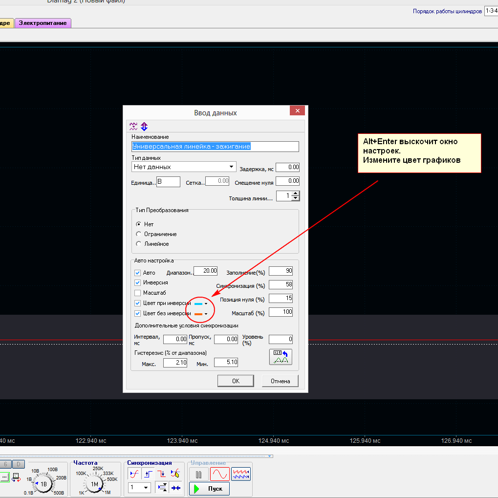The height and width of the screenshot is (498, 498).
Task: Select falling edge synchronization icon
Action: 162,474
